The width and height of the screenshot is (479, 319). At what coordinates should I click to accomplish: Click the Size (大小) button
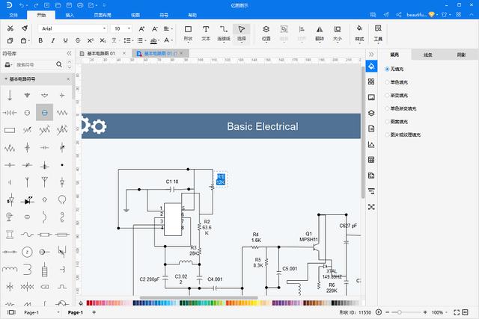[x=338, y=33]
